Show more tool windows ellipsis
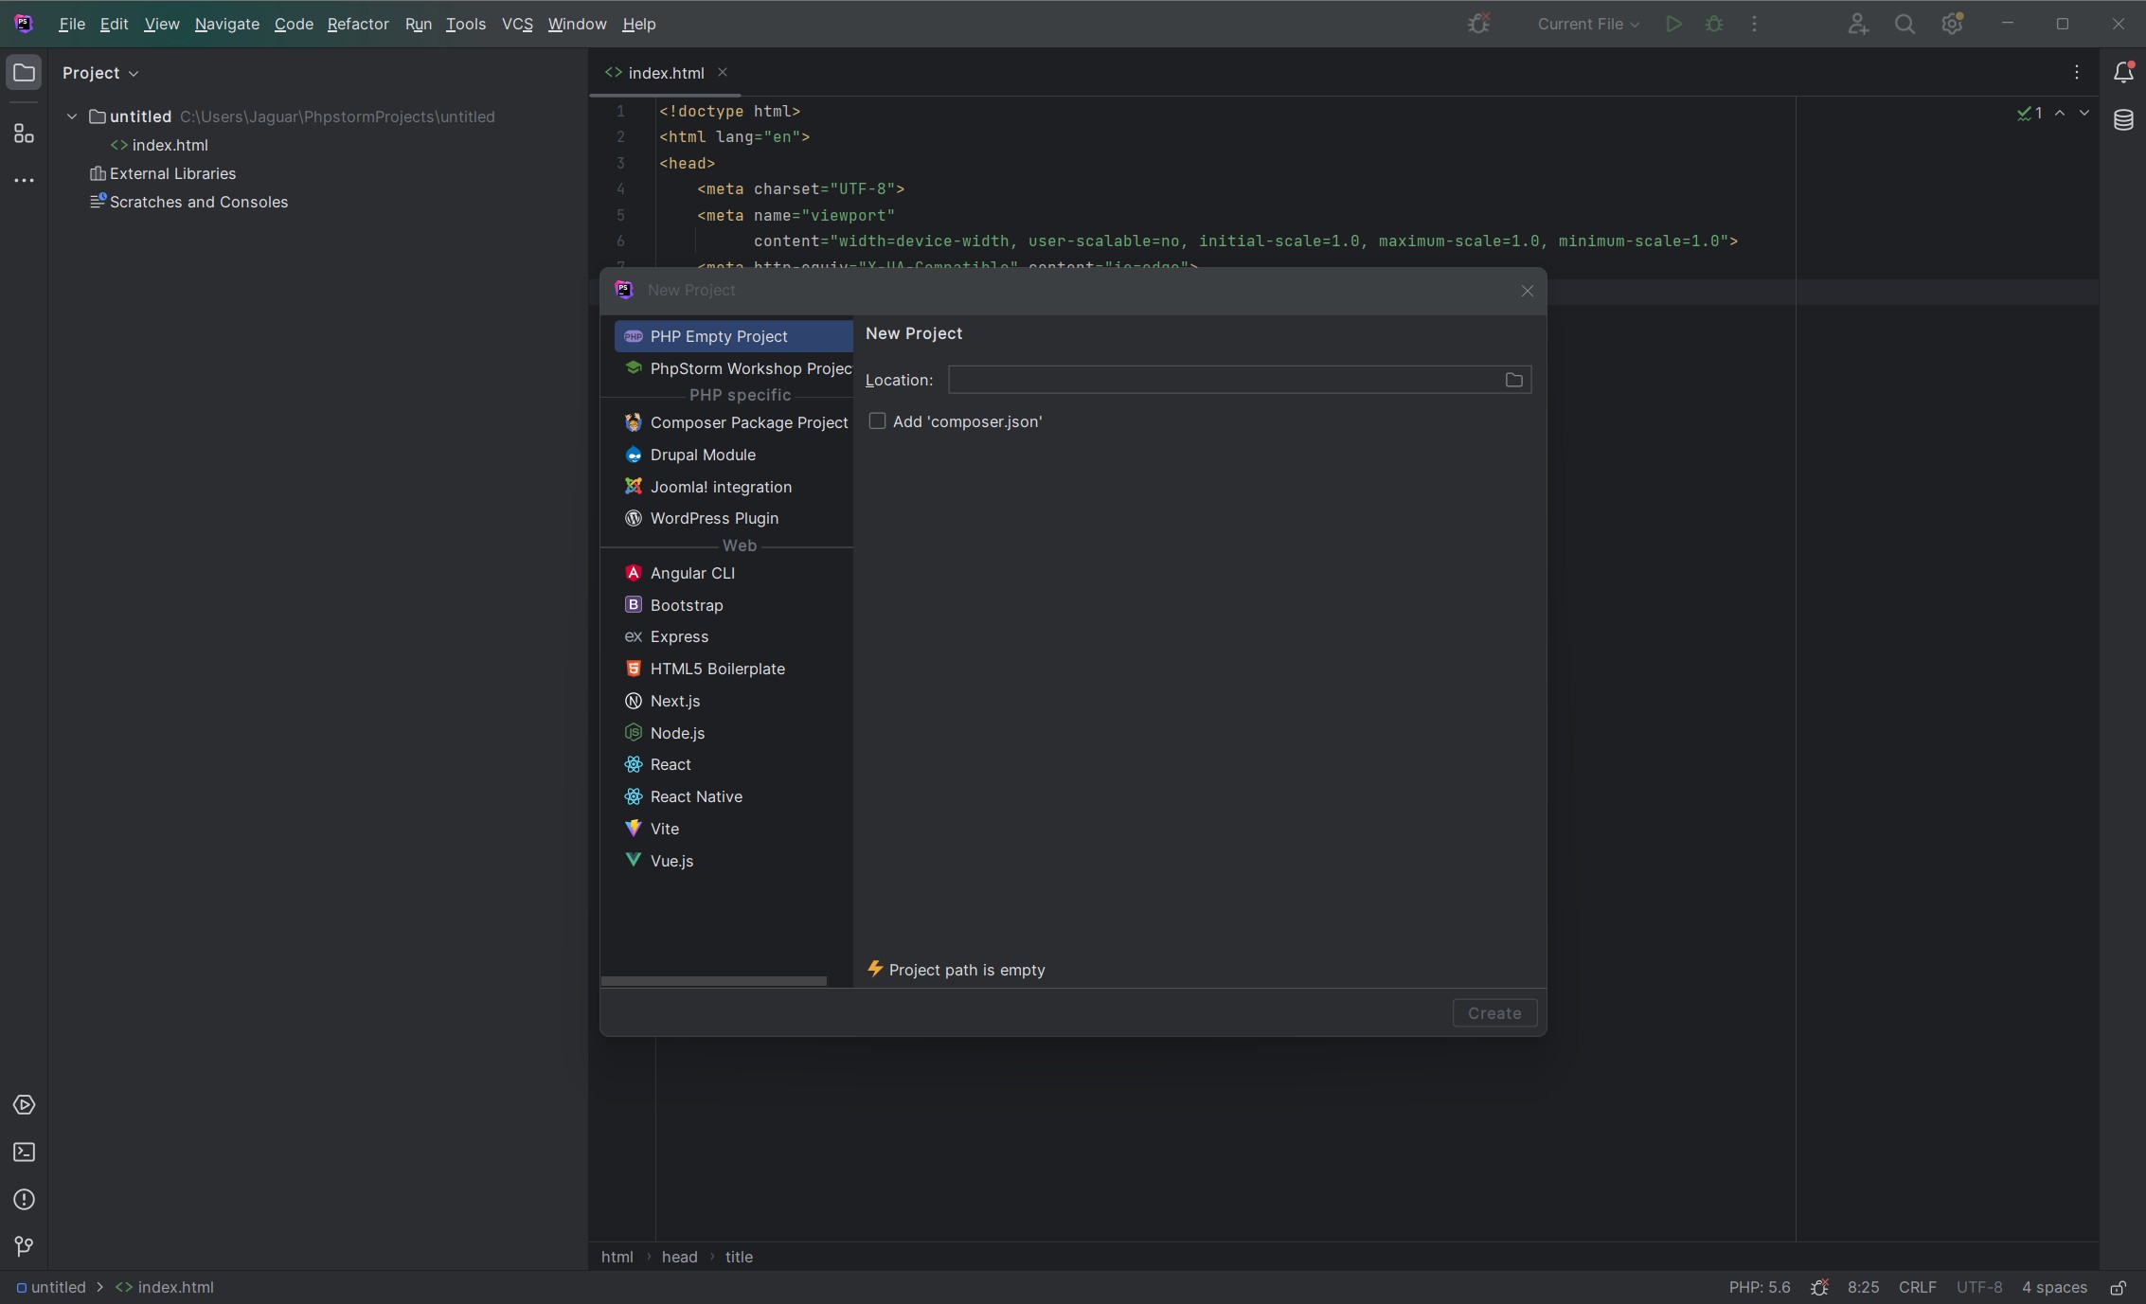The image size is (2146, 1304). (x=24, y=180)
